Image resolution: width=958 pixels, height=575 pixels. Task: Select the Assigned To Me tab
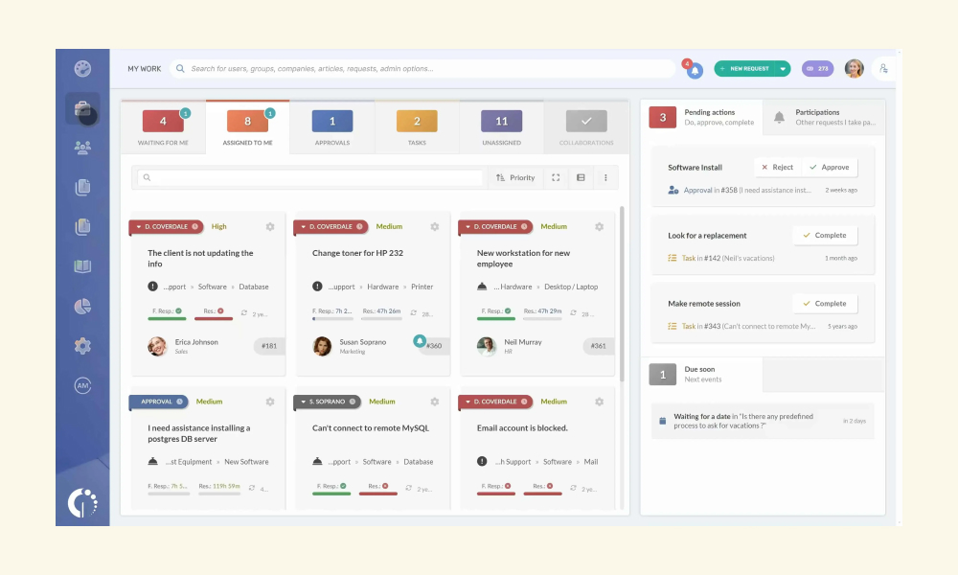247,127
